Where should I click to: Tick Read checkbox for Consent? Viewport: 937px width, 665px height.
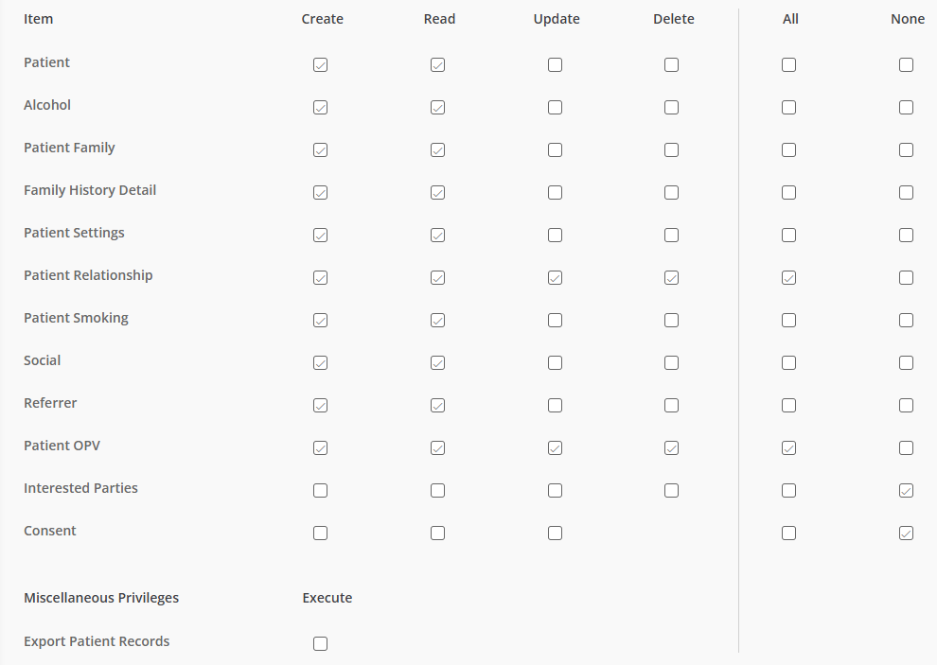(437, 533)
